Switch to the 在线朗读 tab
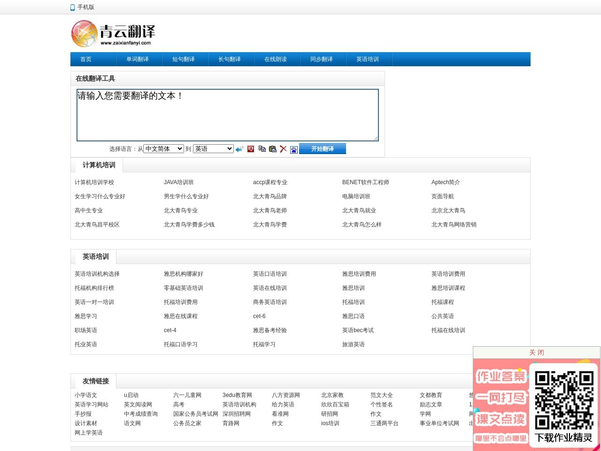 pyautogui.click(x=277, y=59)
